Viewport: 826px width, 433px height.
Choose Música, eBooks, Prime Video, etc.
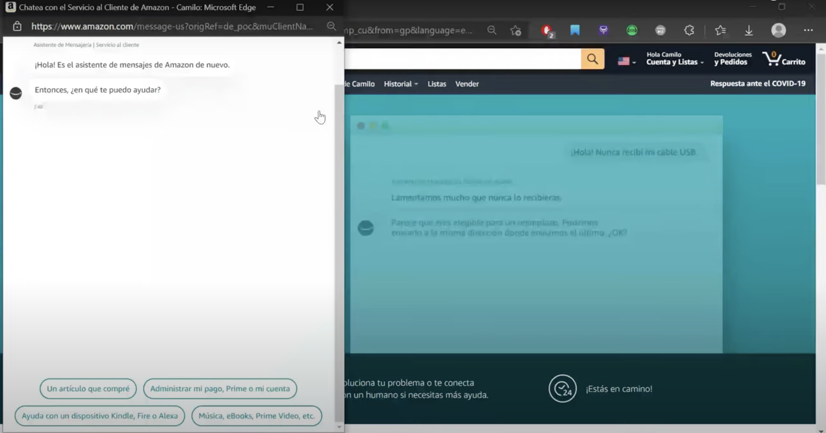pyautogui.click(x=257, y=416)
